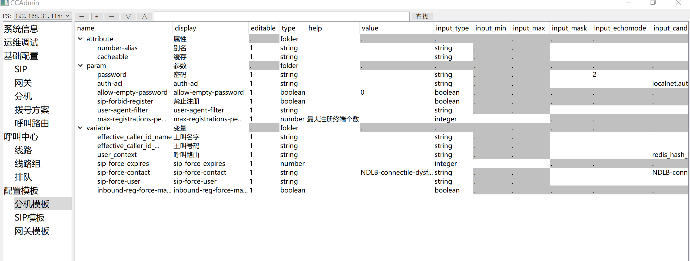690x261 pixels.
Task: Focus the search text field
Action: click(282, 16)
